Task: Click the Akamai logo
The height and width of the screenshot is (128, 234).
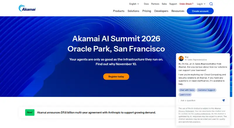Action: pyautogui.click(x=27, y=8)
